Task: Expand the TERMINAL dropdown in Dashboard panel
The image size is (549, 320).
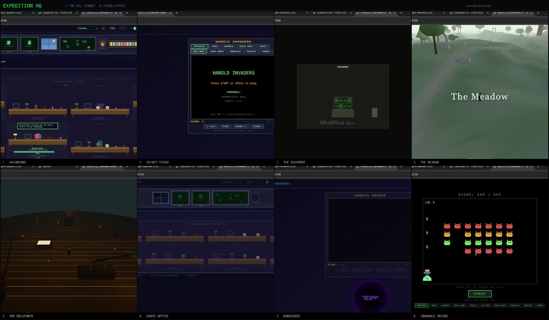Action: coord(88,28)
